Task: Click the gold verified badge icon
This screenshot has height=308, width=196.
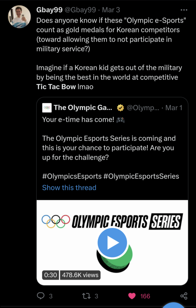Action: point(120,108)
